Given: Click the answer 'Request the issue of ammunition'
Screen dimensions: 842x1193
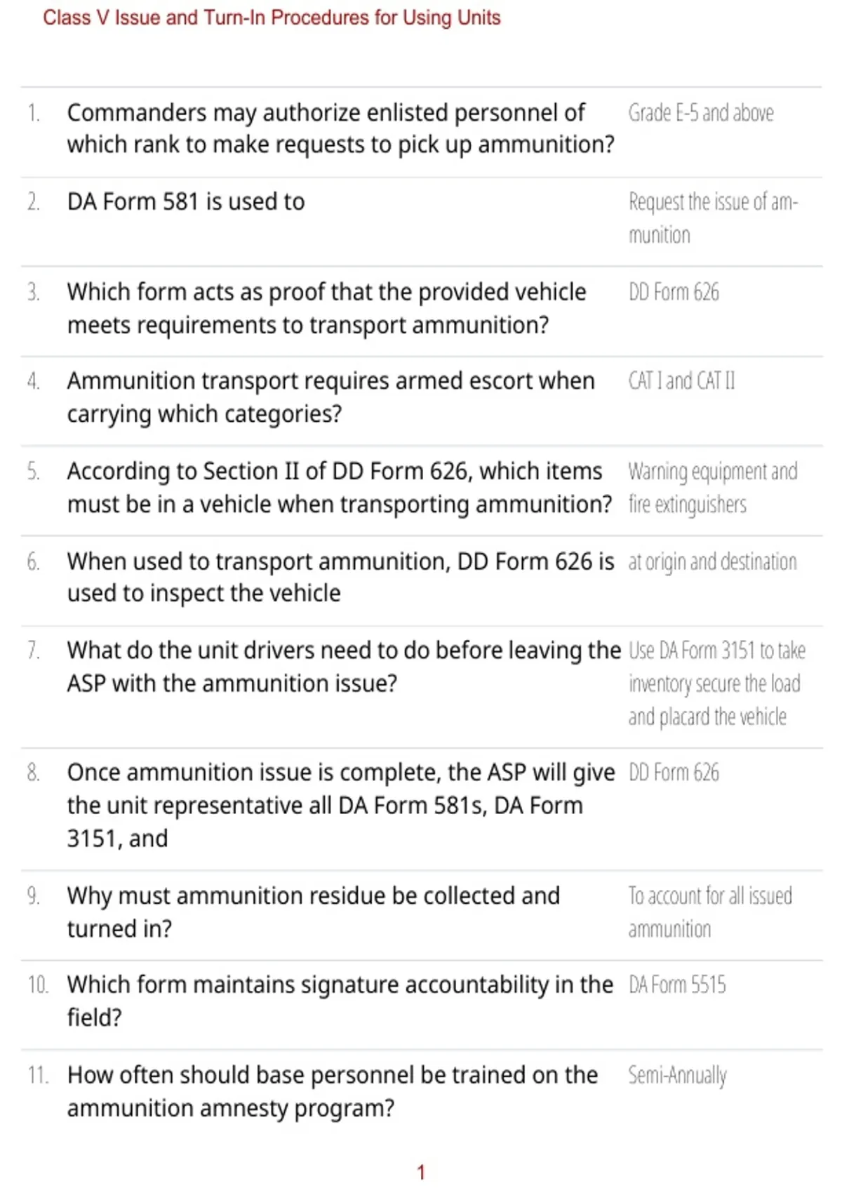Looking at the screenshot, I should [x=713, y=218].
